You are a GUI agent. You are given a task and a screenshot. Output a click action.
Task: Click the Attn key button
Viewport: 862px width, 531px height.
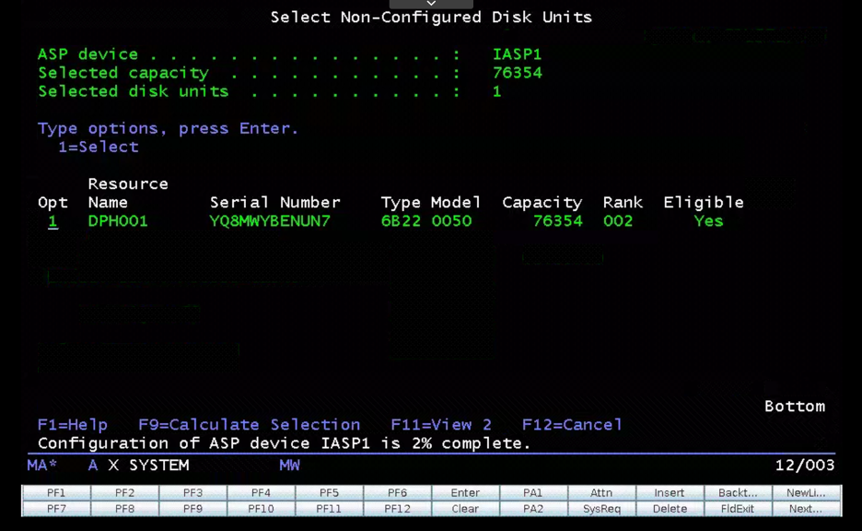601,492
